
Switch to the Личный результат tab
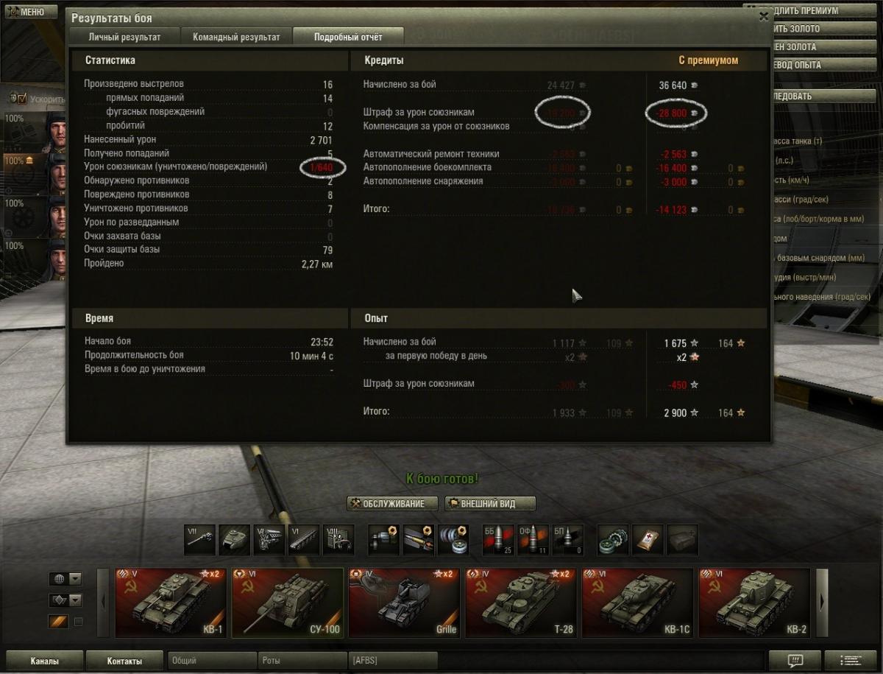(x=124, y=36)
